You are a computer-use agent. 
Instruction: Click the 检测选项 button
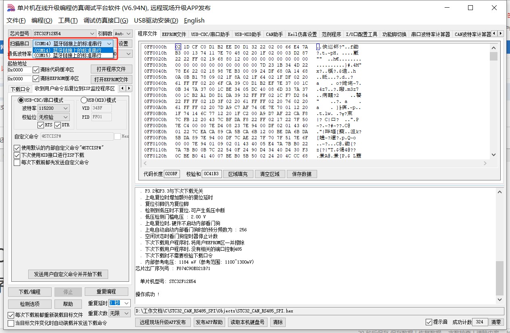[30, 304]
